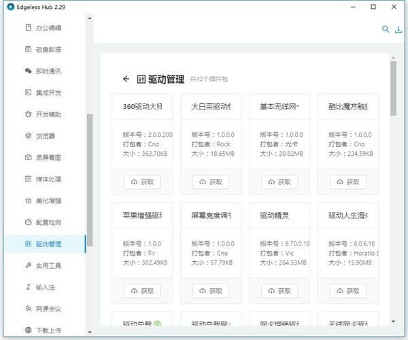Select the 办公编辑 sidebar icon

tap(29, 27)
